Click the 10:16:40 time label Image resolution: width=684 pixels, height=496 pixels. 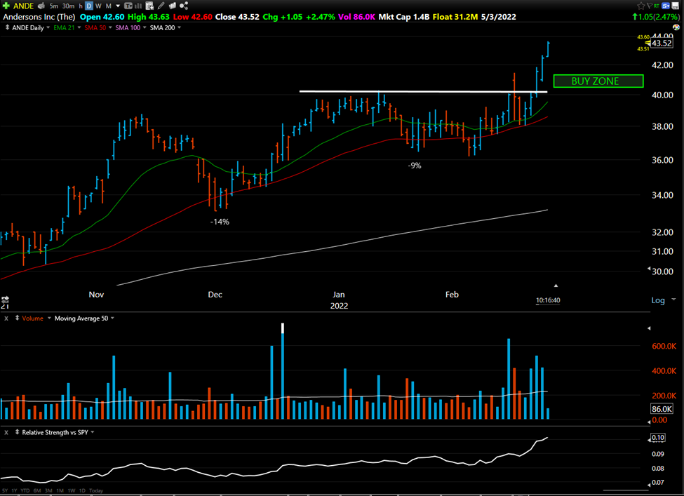pos(548,300)
